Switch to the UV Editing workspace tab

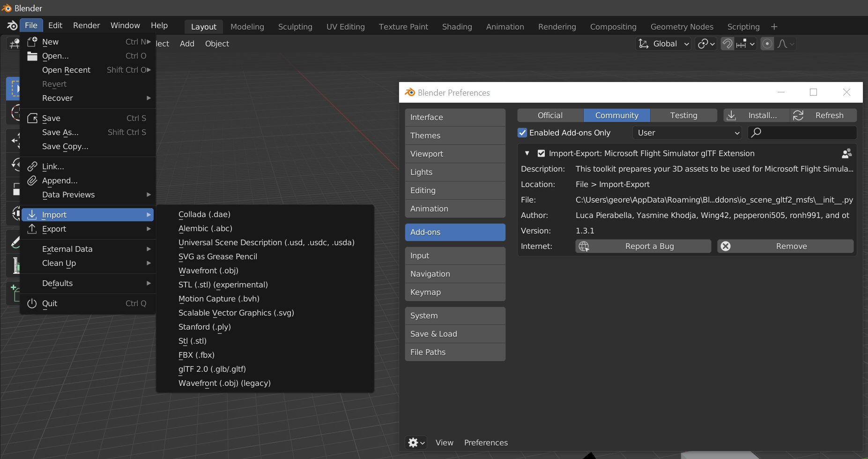[x=346, y=27]
